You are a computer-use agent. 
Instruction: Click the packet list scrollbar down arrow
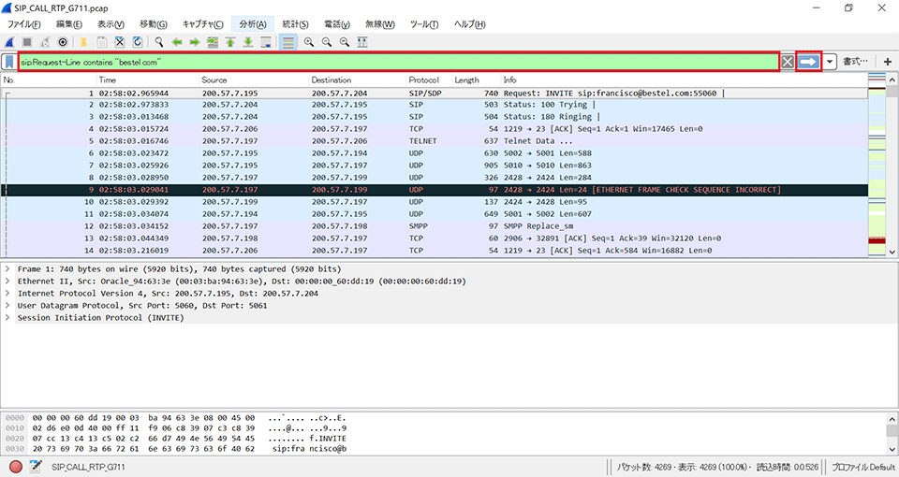pyautogui.click(x=892, y=252)
